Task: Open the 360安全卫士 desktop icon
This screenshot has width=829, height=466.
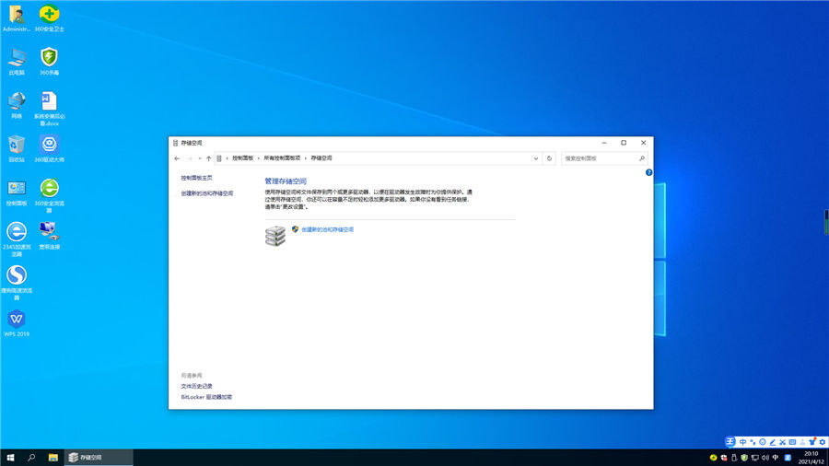Action: [49, 16]
